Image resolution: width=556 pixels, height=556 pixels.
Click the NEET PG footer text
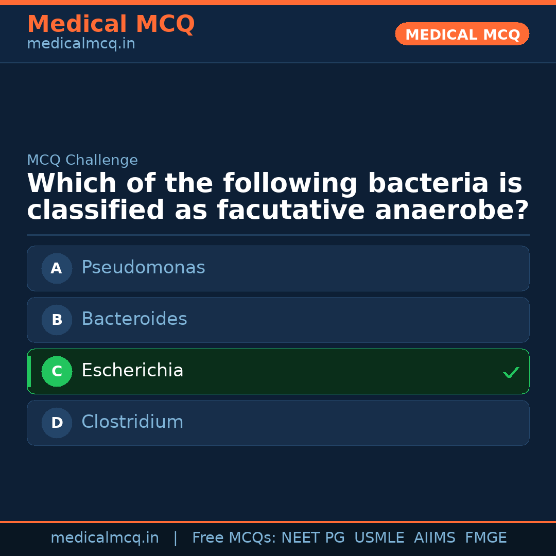(313, 538)
